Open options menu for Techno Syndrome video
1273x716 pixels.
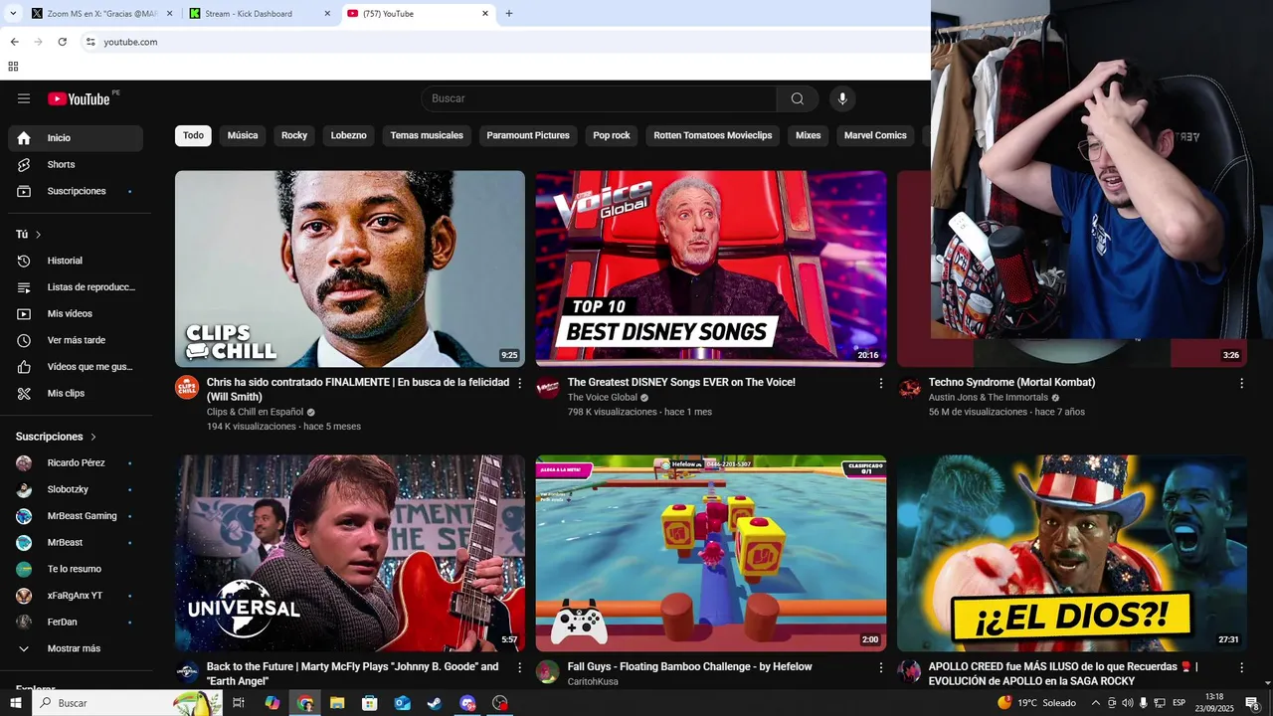[x=1241, y=383]
